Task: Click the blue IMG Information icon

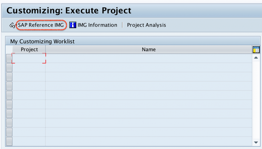Action: click(72, 25)
